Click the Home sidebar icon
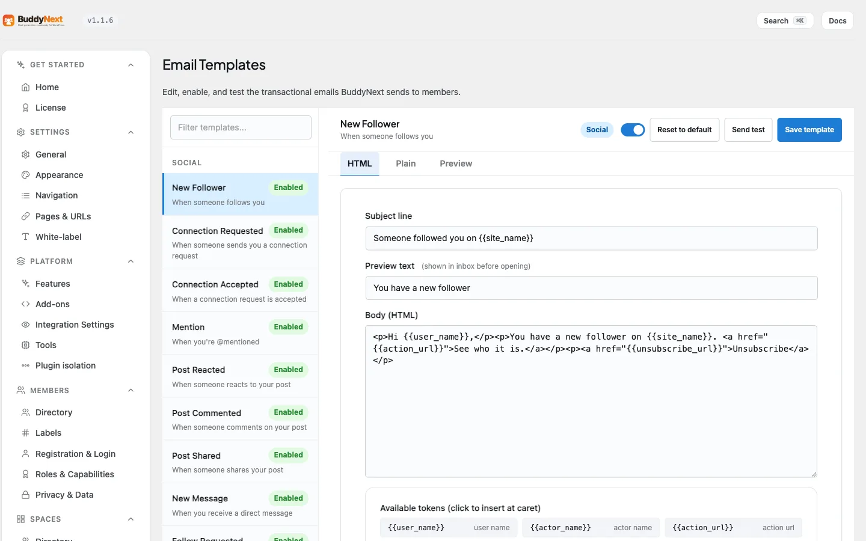 (25, 87)
